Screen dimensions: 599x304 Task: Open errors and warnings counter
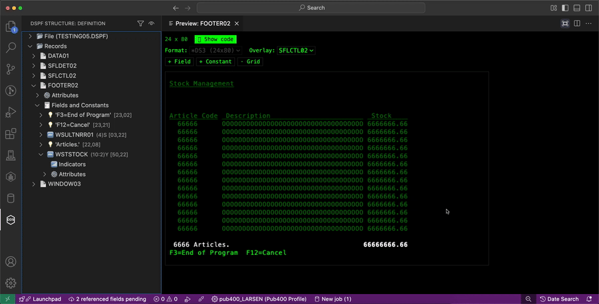[x=166, y=299]
